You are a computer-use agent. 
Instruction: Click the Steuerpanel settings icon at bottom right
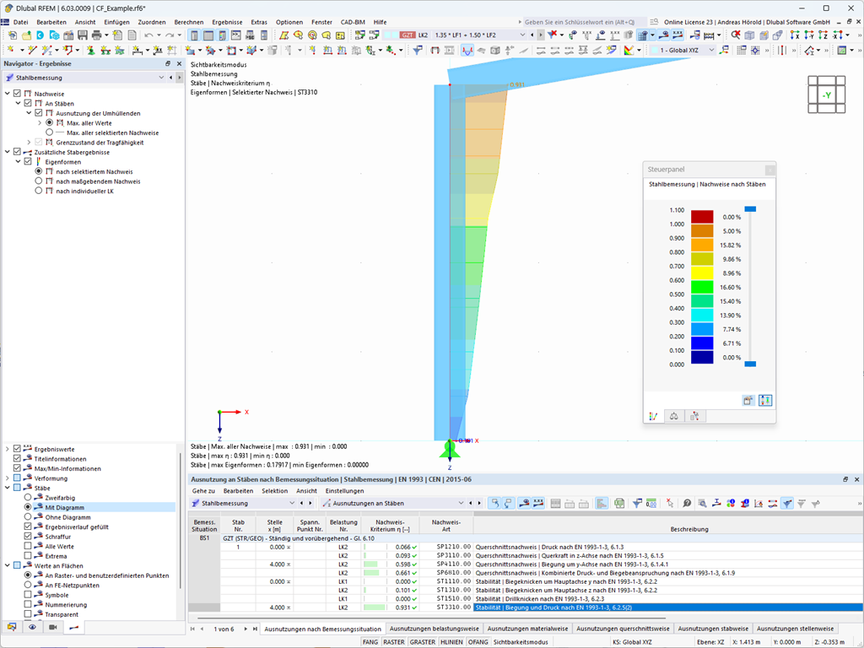click(765, 401)
